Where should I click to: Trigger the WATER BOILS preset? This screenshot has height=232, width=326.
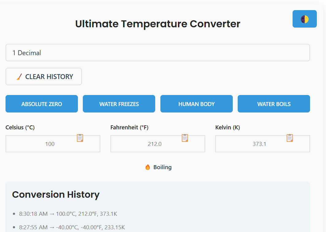point(274,104)
